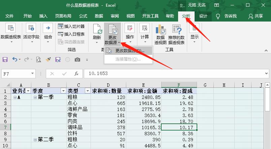Screen dimensions: 271x149
Task: Open the 活动字段 ribbon group
Action: pyautogui.click(x=31, y=33)
